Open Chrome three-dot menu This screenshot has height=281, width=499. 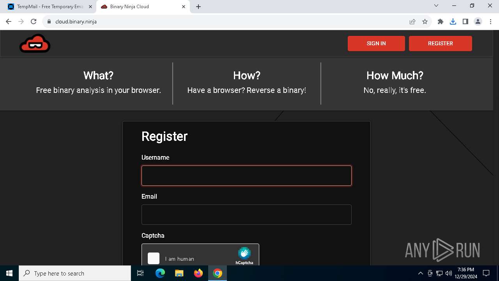point(490,21)
